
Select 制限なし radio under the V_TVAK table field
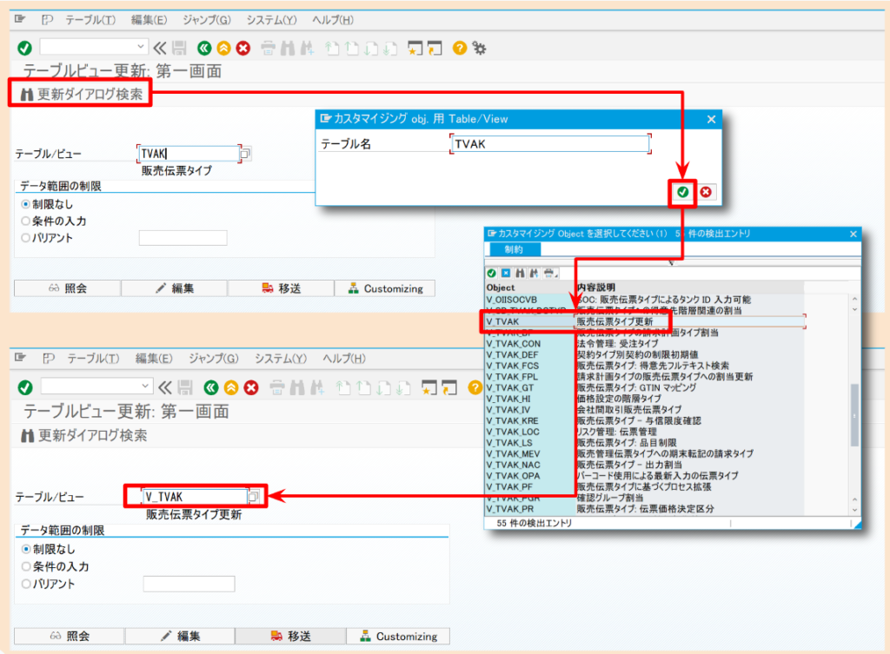26,549
